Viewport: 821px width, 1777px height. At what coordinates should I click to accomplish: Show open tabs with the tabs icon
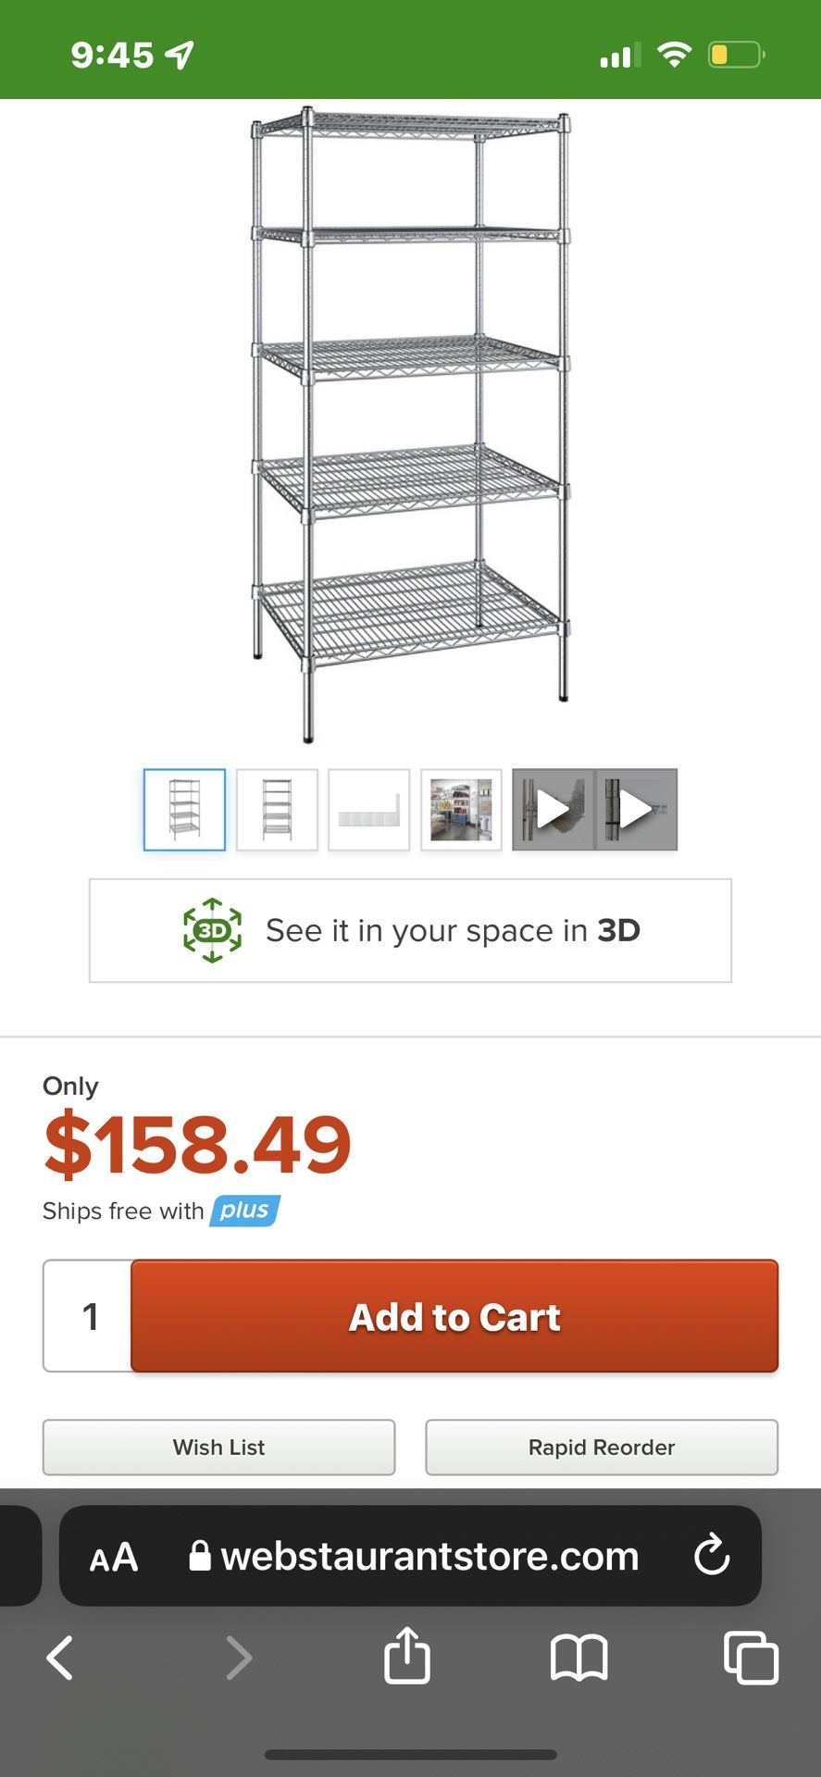tap(751, 1657)
